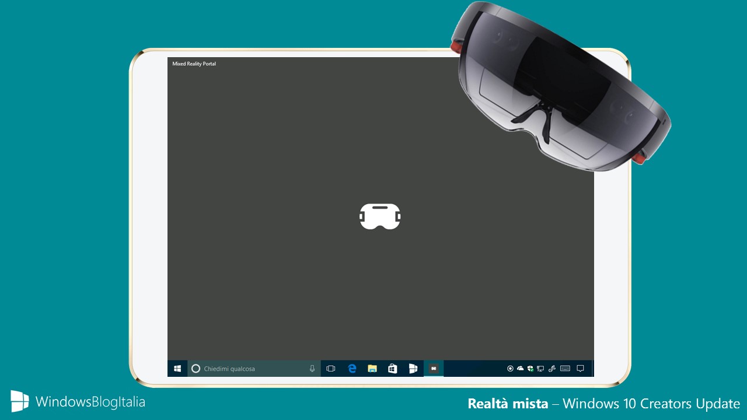The image size is (747, 420).
Task: Focus the Chiedimi qualcosa search box
Action: [x=254, y=369]
